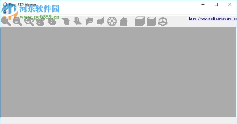Activate the fifth toolbar hand tool
The width and height of the screenshot is (237, 124).
pyautogui.click(x=52, y=22)
